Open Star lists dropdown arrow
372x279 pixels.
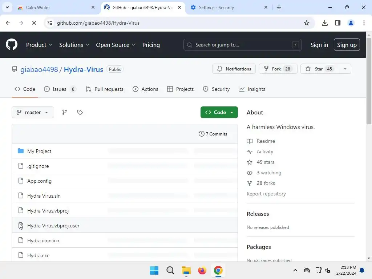345,69
